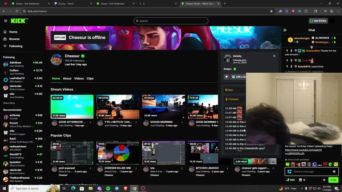This screenshot has width=342, height=192.
Task: Open the channel points 960 icon
Action: coord(287,180)
